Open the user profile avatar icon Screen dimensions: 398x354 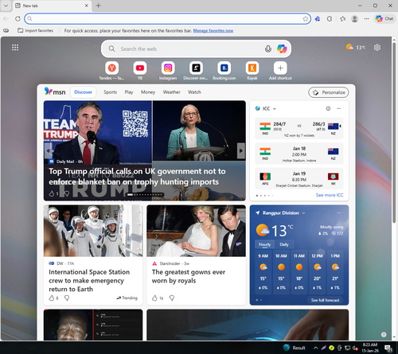354,19
